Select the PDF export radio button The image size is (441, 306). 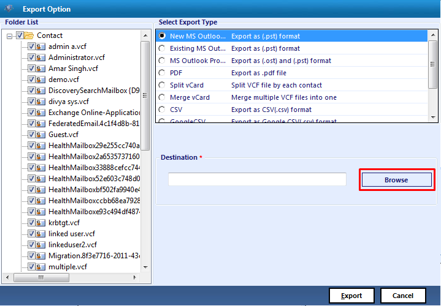[162, 73]
